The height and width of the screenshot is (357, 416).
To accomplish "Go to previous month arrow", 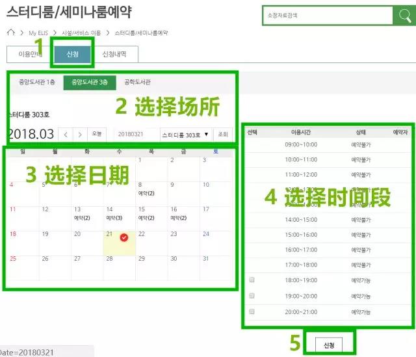I will point(66,134).
